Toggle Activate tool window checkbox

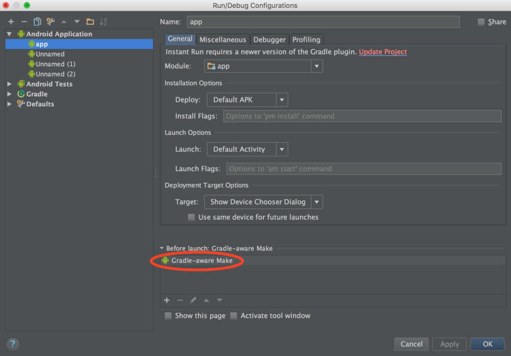click(234, 315)
